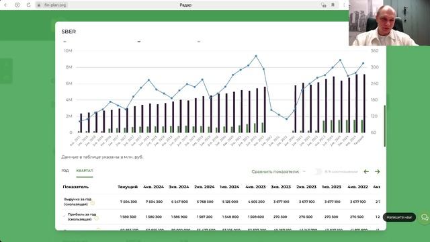Click revenue value 5 768 500
The height and width of the screenshot is (242, 430).
205,202
